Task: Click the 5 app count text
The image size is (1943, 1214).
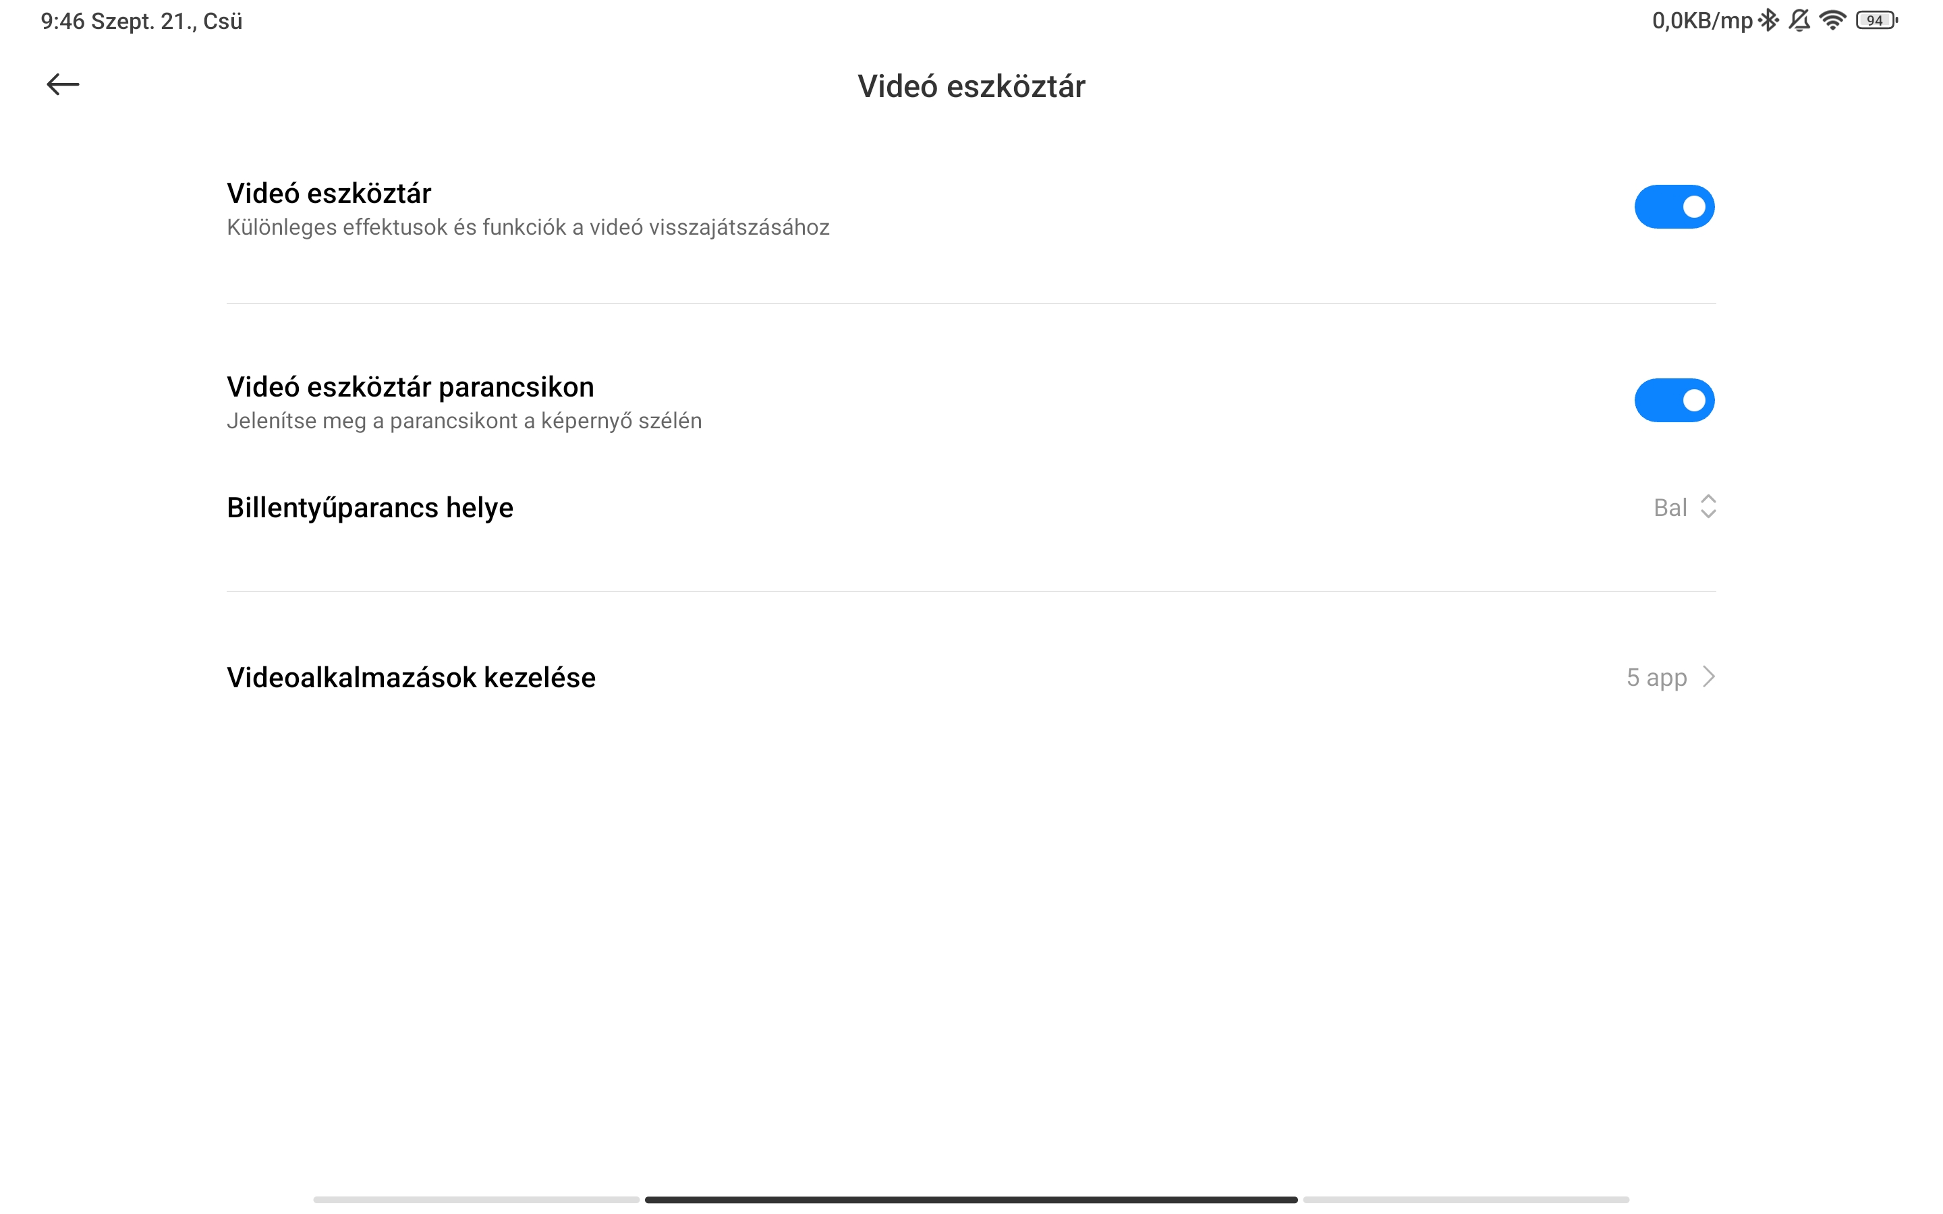Action: (1656, 677)
